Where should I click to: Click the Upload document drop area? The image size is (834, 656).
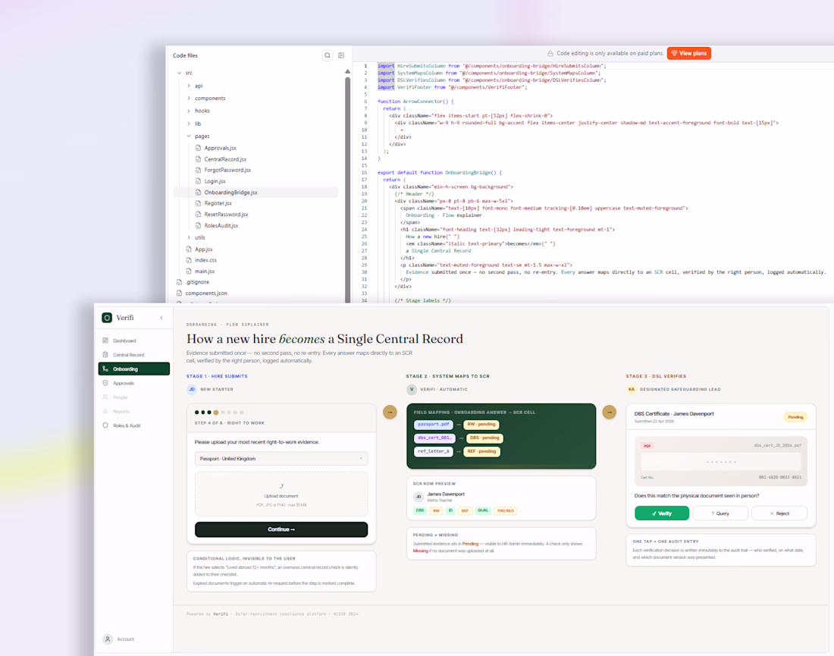[x=281, y=494]
